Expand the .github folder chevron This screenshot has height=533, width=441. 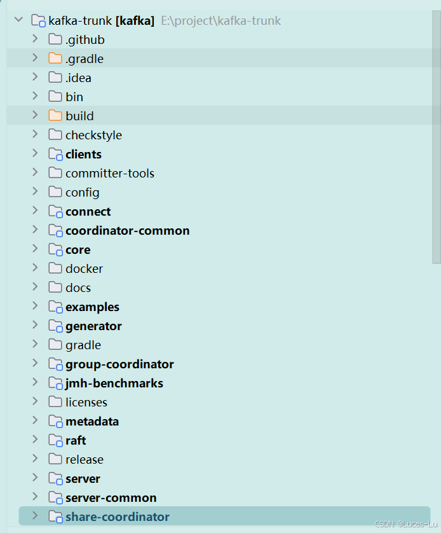(35, 39)
